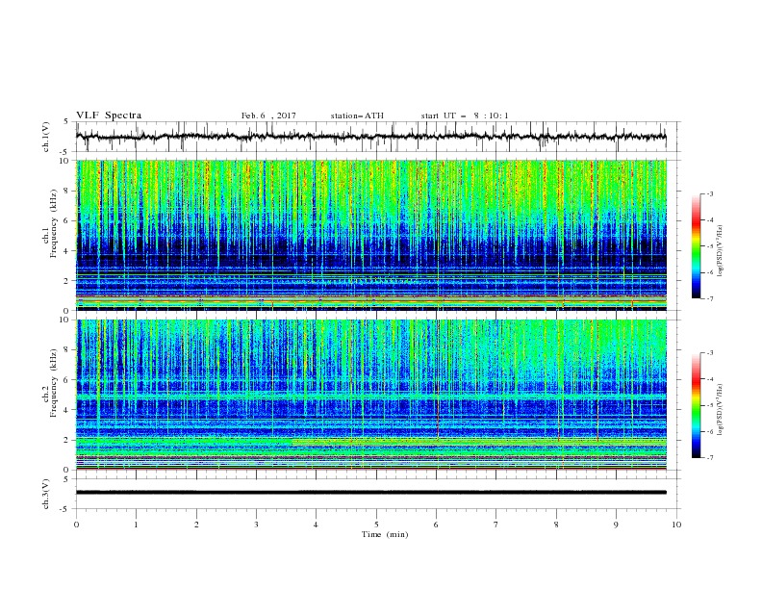Click the "-5" value on ch.2 colorbar
762x589 pixels.
click(709, 405)
